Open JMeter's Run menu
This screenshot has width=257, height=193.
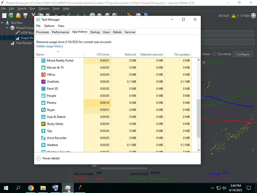[x=32, y=9]
